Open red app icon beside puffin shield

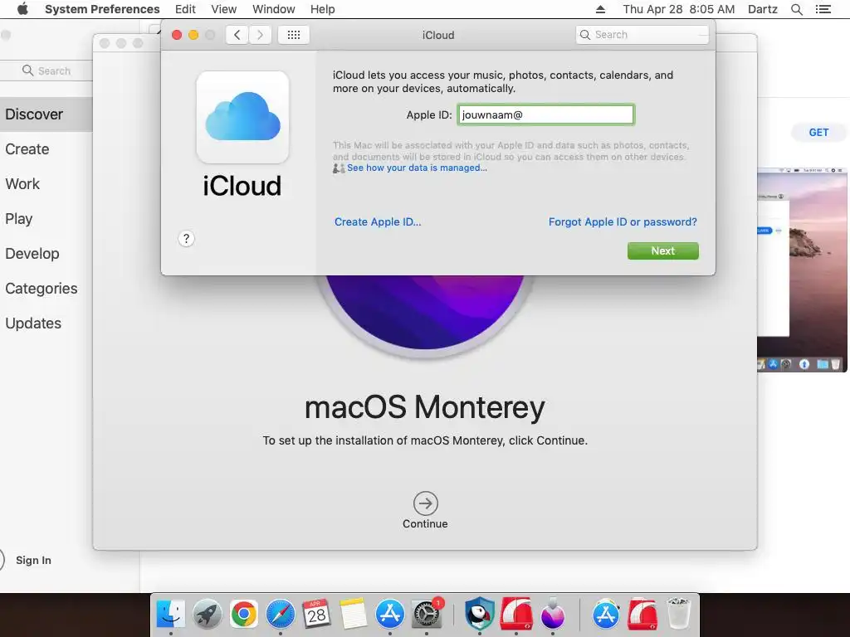click(x=516, y=614)
